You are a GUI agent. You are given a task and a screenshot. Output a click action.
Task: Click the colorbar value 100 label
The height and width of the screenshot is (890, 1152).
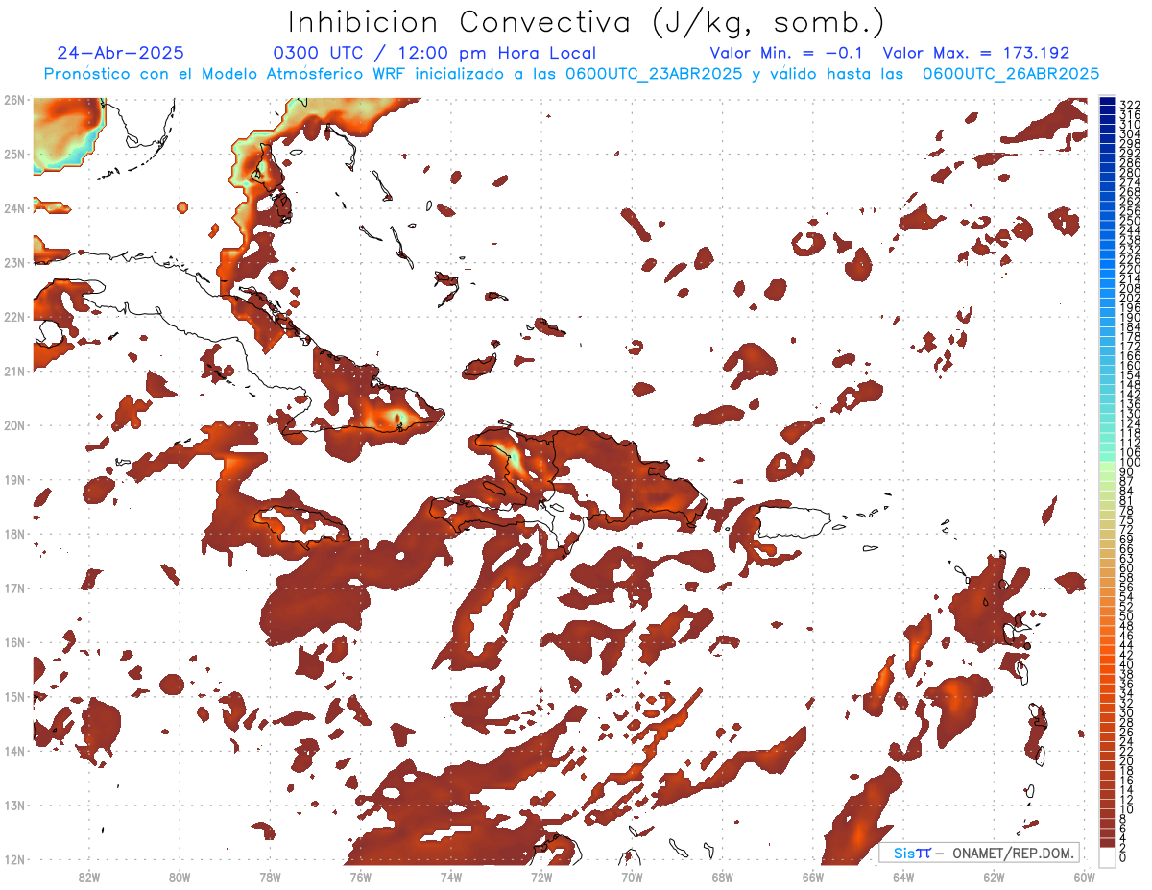pyautogui.click(x=1130, y=463)
